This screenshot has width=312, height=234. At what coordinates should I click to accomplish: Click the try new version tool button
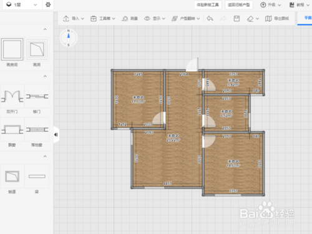[208, 4]
